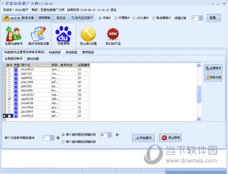Click the row pointer arrow beside yyo44515

4,116
